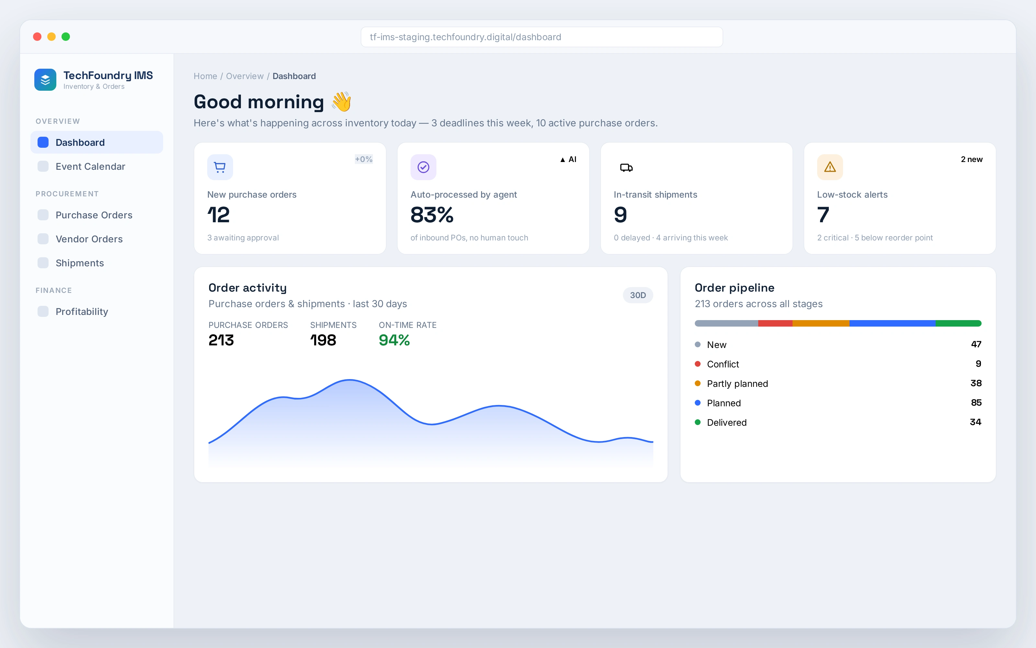
Task: Click the Home breadcrumb link
Action: pos(205,76)
